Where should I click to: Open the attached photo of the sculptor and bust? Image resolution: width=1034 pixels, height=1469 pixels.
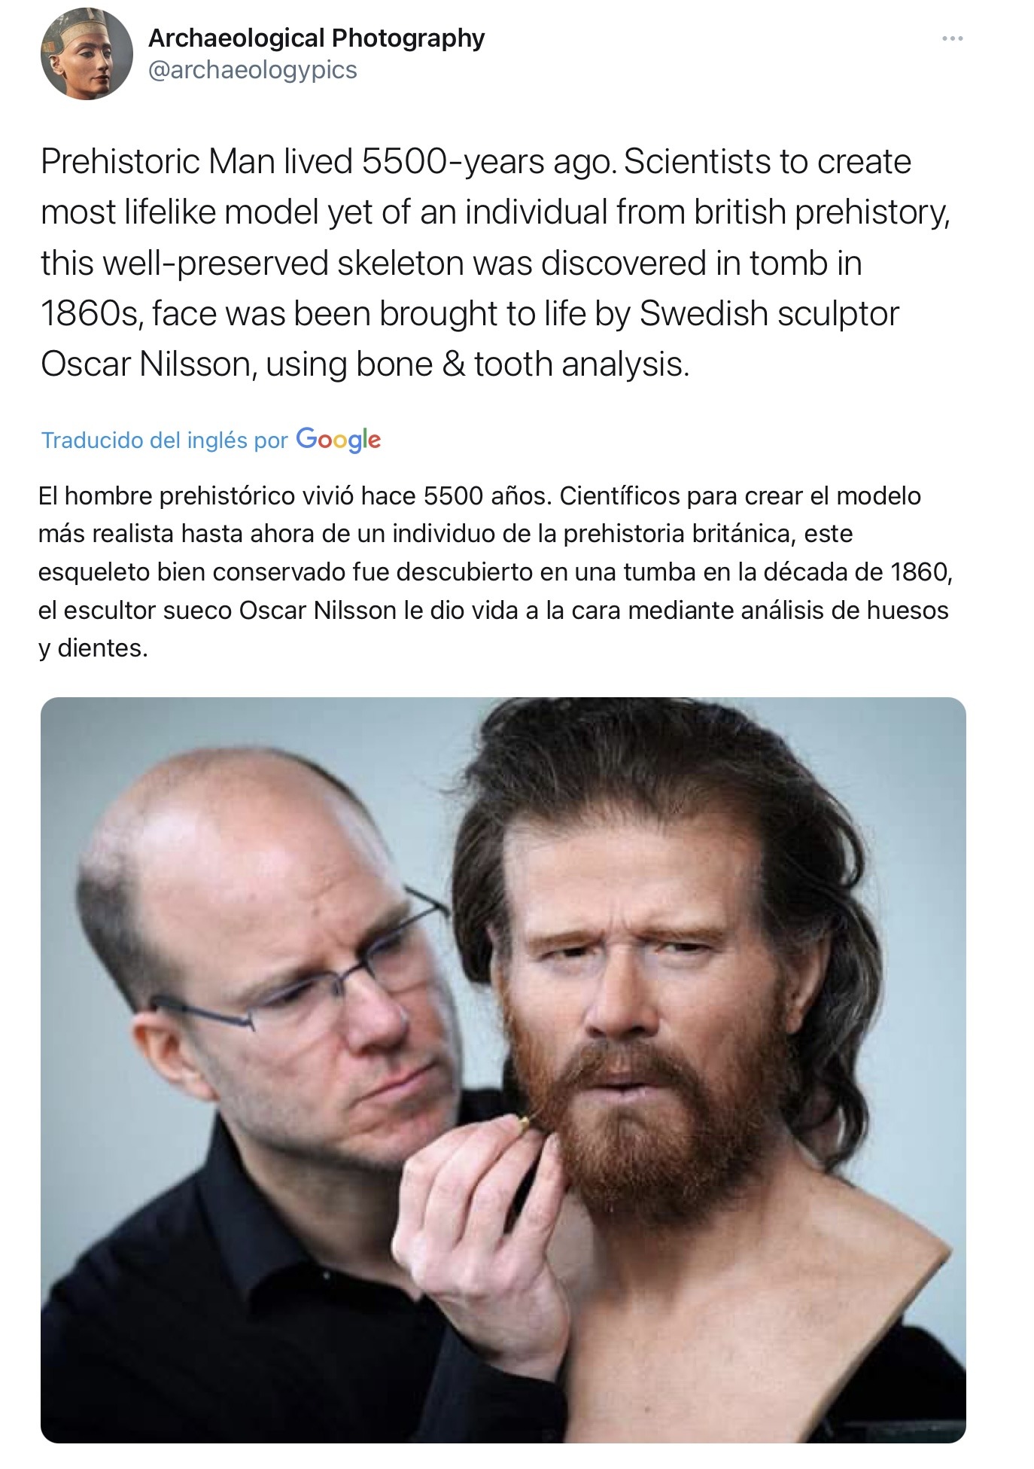point(503,1070)
